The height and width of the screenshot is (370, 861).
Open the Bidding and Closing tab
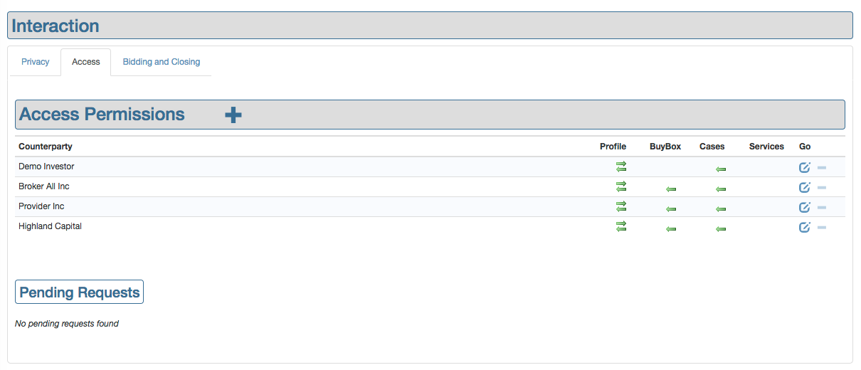click(x=162, y=62)
